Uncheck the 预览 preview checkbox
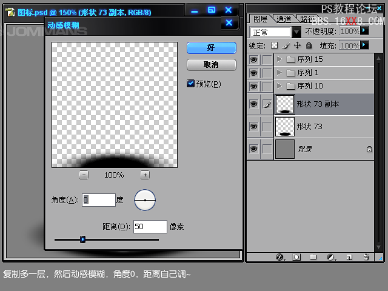388x291 pixels. click(190, 84)
